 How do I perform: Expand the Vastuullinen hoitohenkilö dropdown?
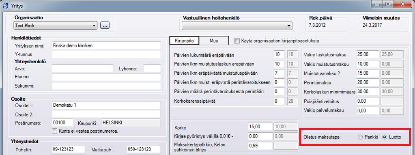[x=237, y=26]
